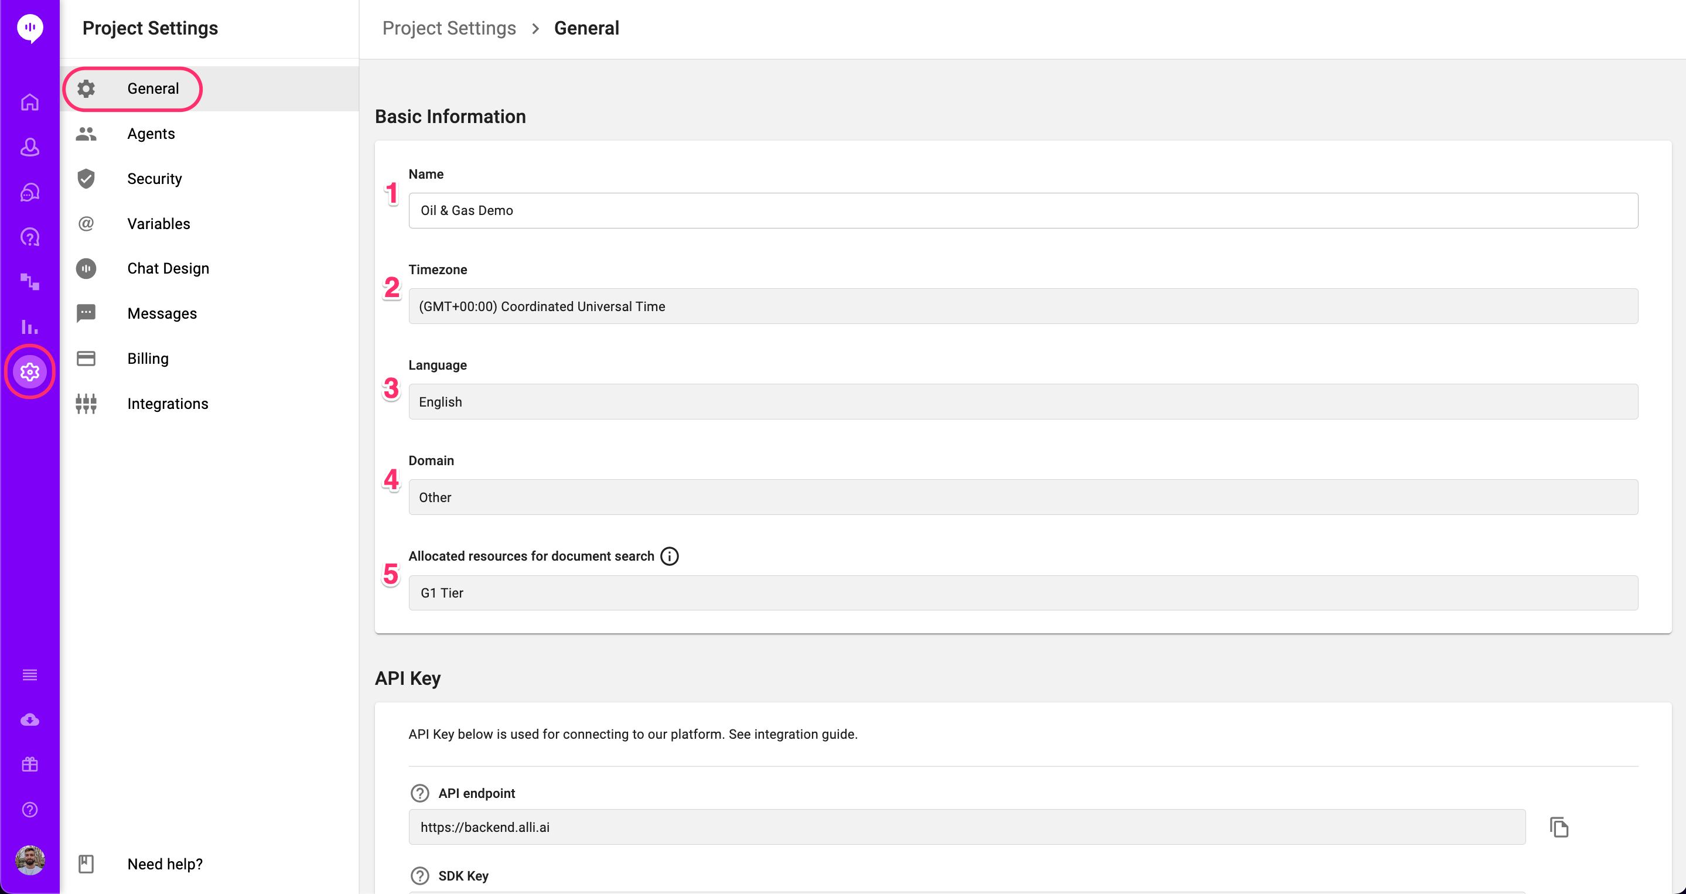Click the cloud download icon in sidebar
Image resolution: width=1686 pixels, height=894 pixels.
coord(30,719)
